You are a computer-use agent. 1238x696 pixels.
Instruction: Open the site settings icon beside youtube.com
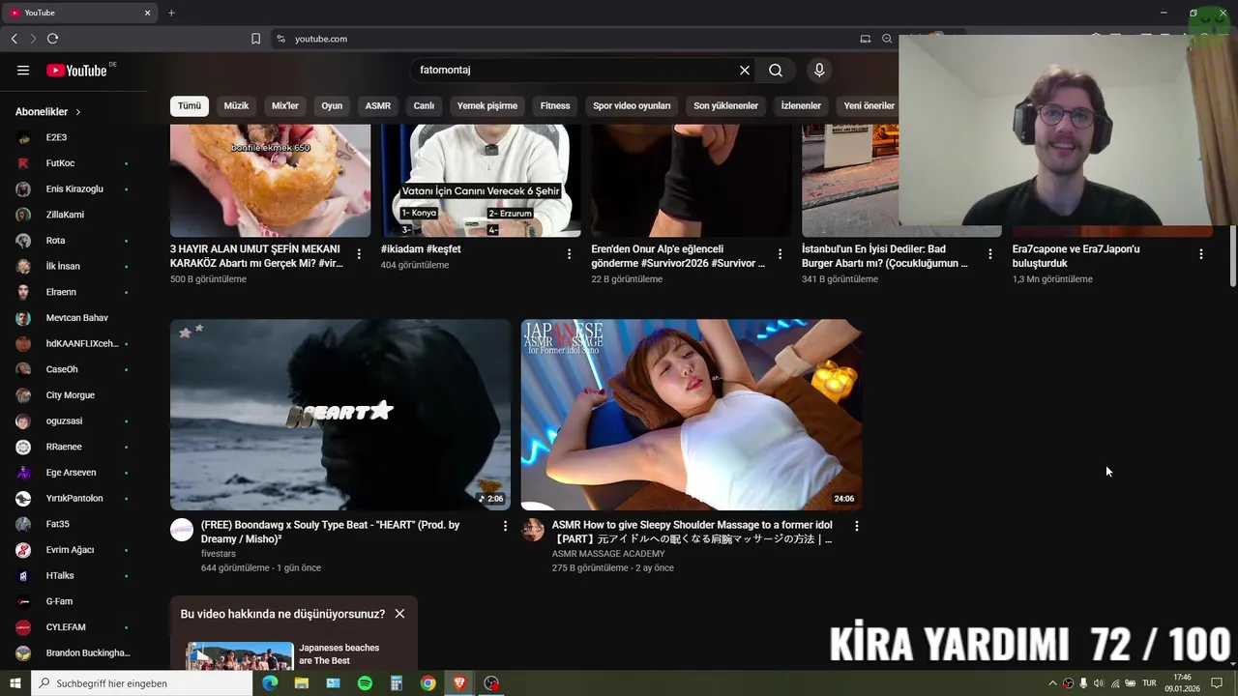point(280,39)
